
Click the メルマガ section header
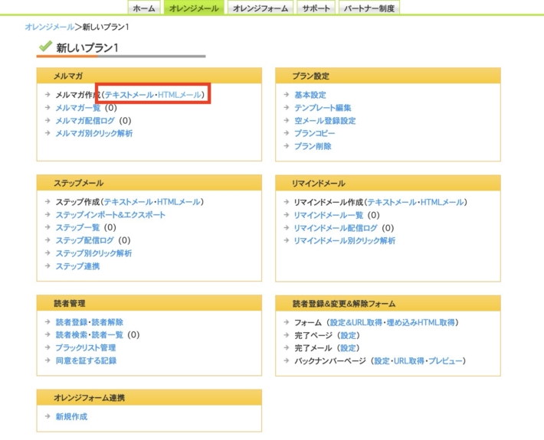pos(149,76)
